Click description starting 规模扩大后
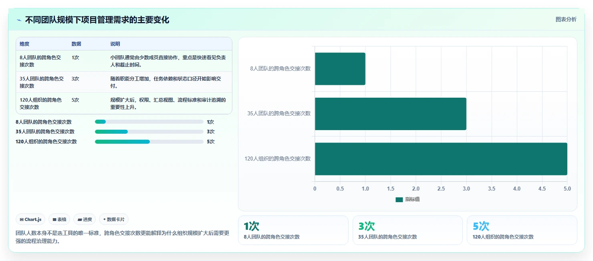This screenshot has width=593, height=261. 168,103
